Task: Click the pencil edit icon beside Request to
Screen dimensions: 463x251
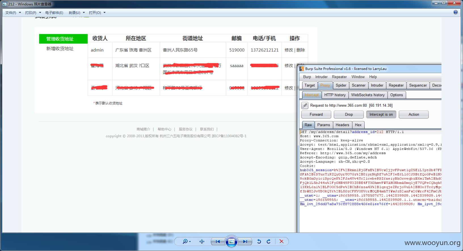Action: click(305, 105)
